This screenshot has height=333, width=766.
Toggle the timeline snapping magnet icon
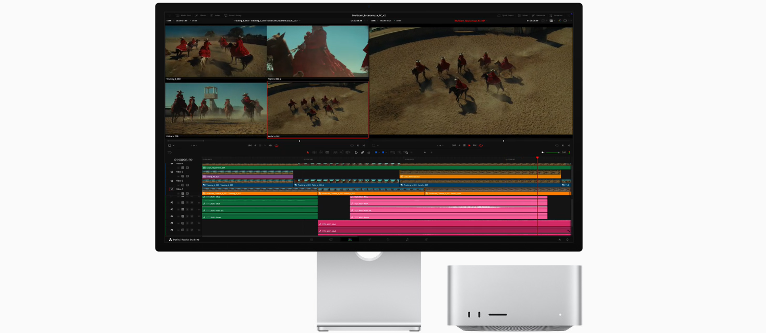tap(356, 152)
